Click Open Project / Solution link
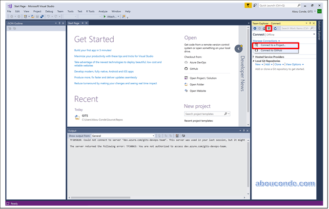This screenshot has height=209, width=329. [x=203, y=78]
